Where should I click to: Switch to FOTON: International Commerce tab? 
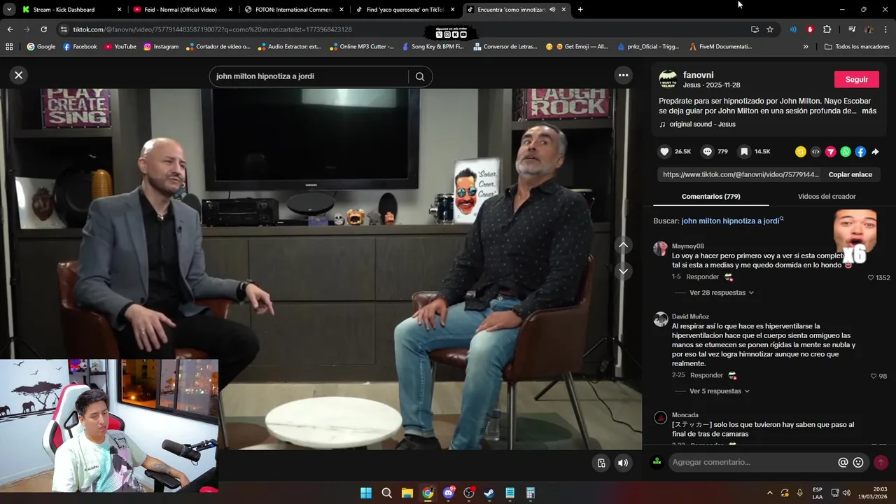(x=293, y=10)
